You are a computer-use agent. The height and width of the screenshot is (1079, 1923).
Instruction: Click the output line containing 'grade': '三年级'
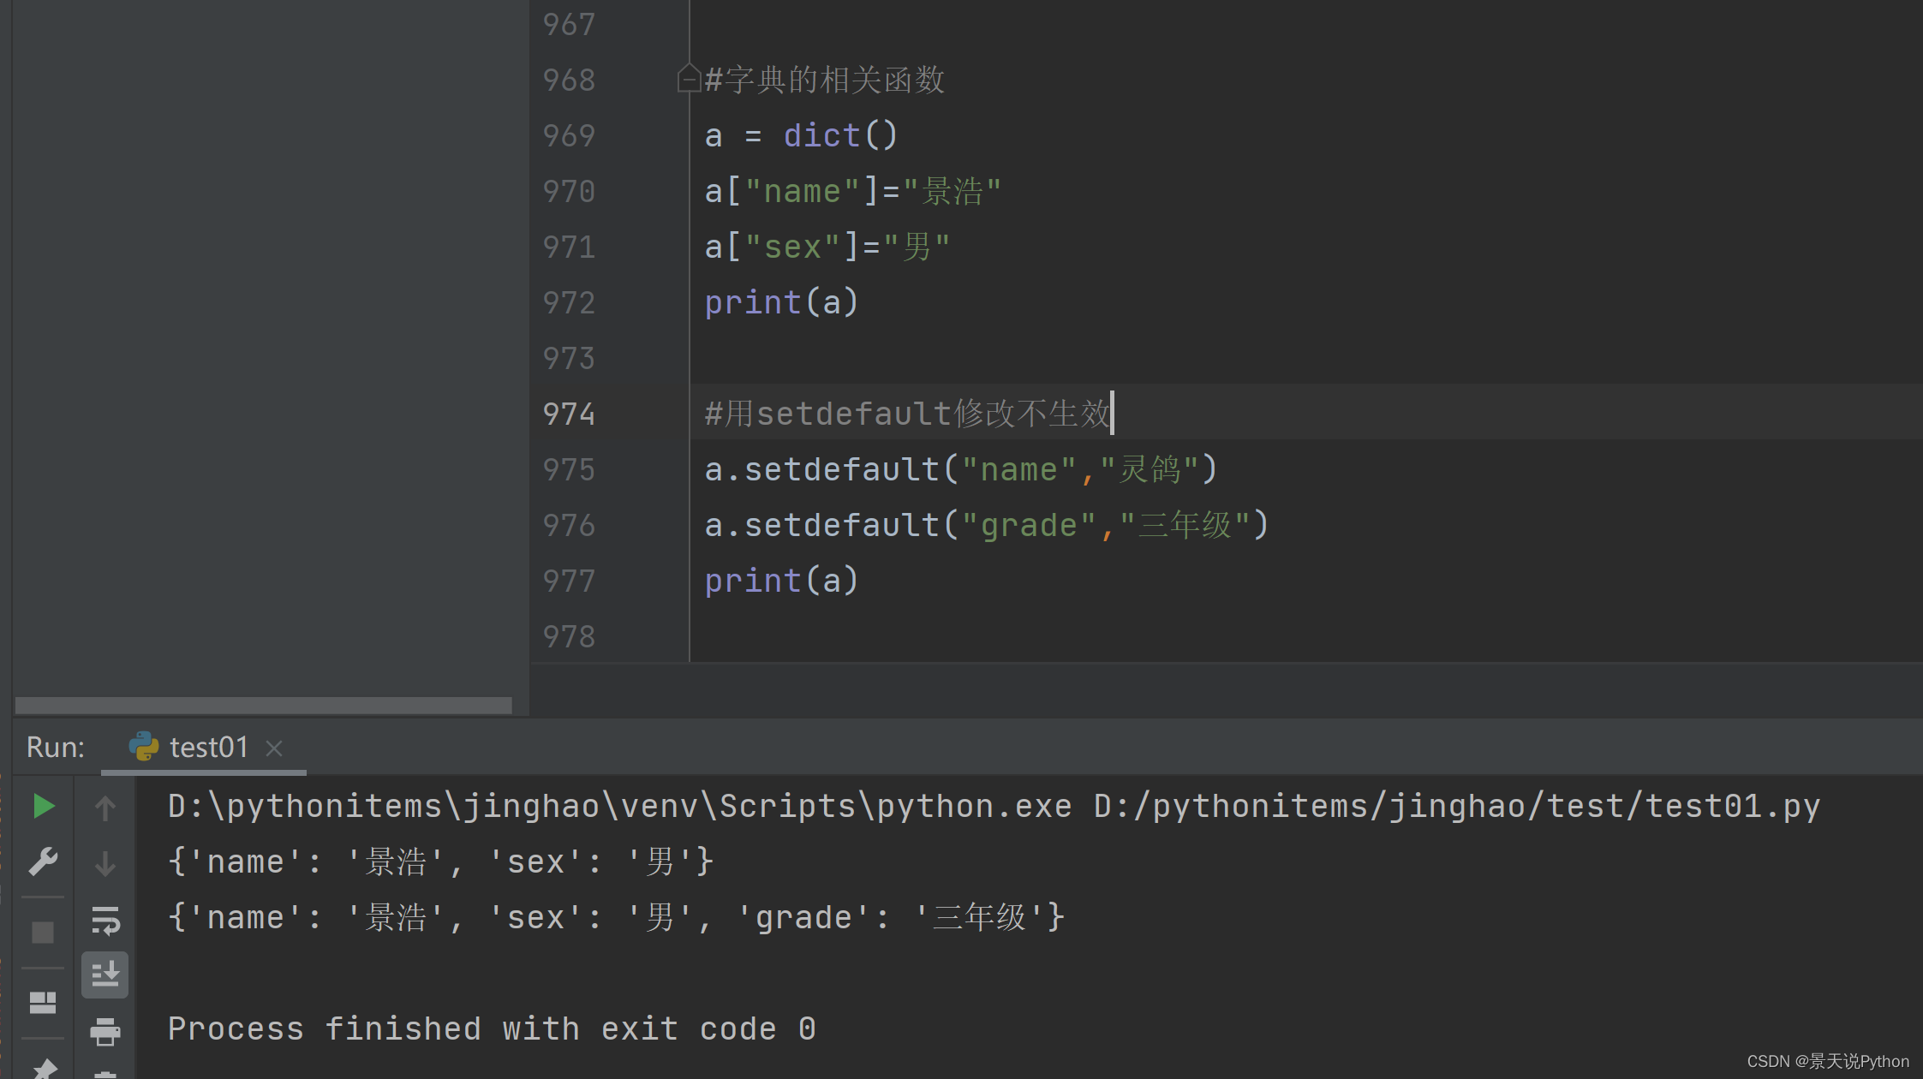617,918
